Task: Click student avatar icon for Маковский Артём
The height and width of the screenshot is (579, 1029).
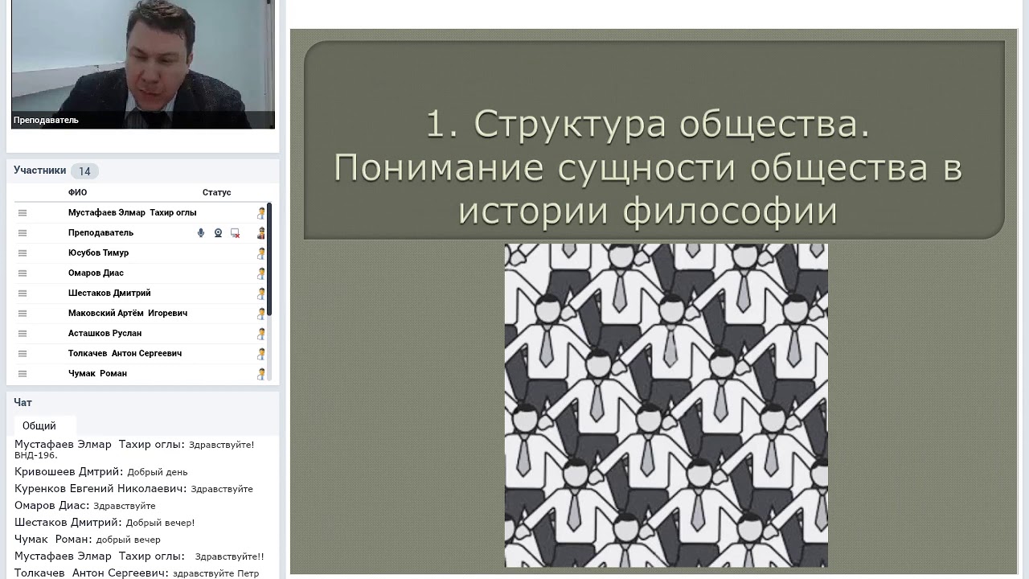Action: tap(261, 314)
